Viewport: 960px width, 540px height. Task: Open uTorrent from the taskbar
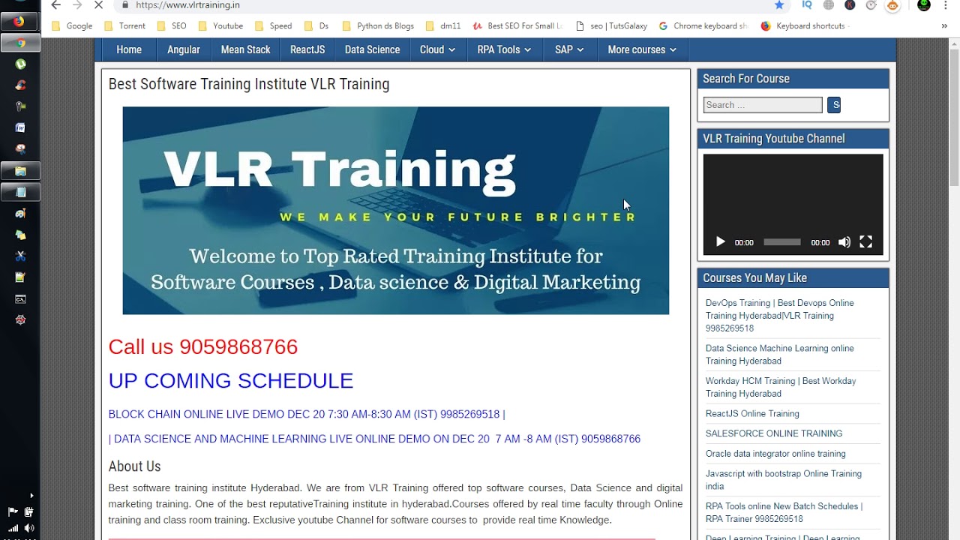pyautogui.click(x=20, y=64)
